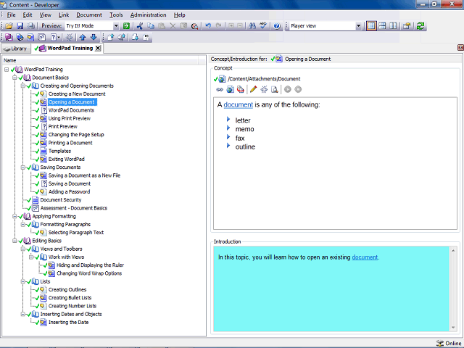Screen dimensions: 464x348
Task: Follow the document link in Introduction text
Action: point(365,257)
